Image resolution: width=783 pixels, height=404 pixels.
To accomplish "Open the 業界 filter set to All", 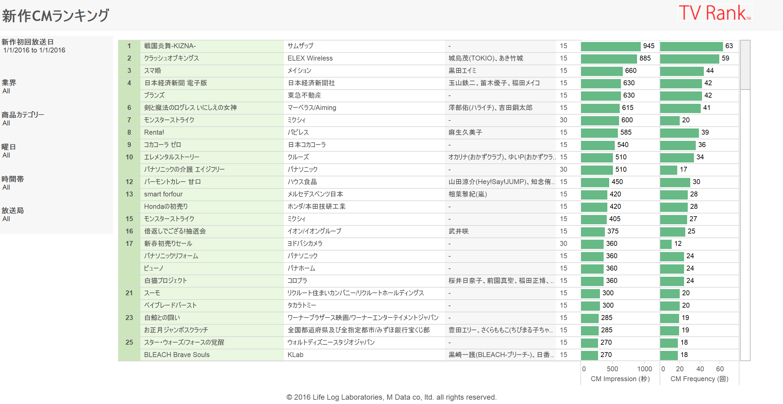I will (x=6, y=91).
